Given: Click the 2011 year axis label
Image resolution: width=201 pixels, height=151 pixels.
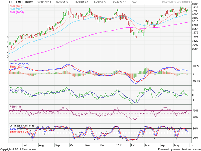Looking at the screenshot, I should click(119, 145).
